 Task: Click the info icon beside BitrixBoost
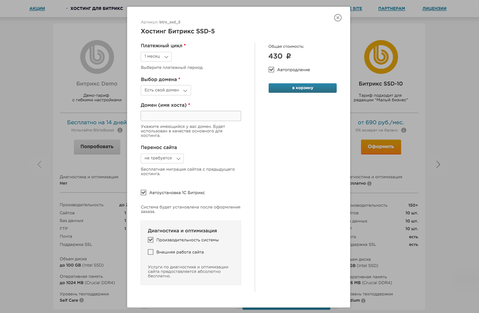pyautogui.click(x=120, y=130)
